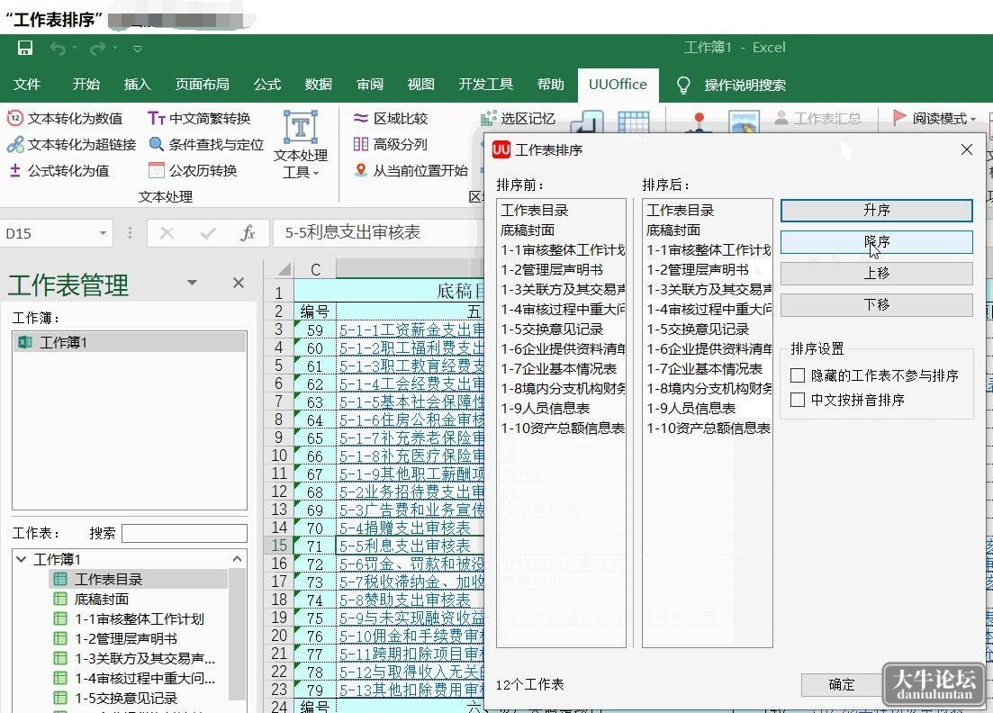Open the 工作表管理 pane options arrow
The height and width of the screenshot is (713, 993).
click(192, 283)
